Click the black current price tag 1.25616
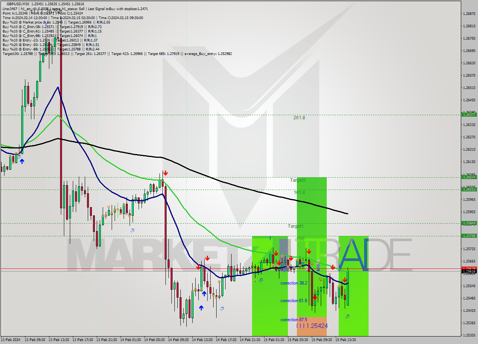Image resolution: width=478 pixels, height=344 pixels. pyautogui.click(x=469, y=271)
